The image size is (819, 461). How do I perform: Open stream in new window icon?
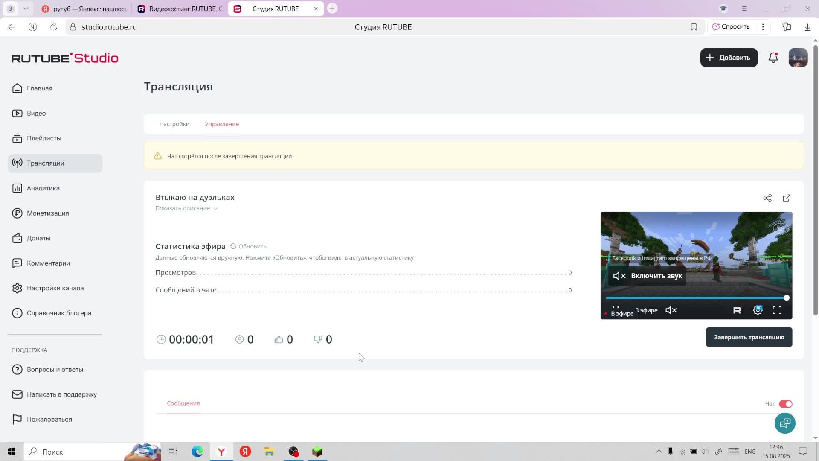(x=787, y=198)
